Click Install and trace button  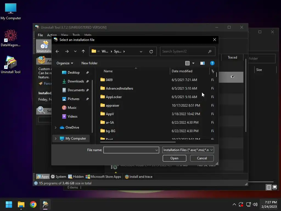pyautogui.click(x=139, y=177)
